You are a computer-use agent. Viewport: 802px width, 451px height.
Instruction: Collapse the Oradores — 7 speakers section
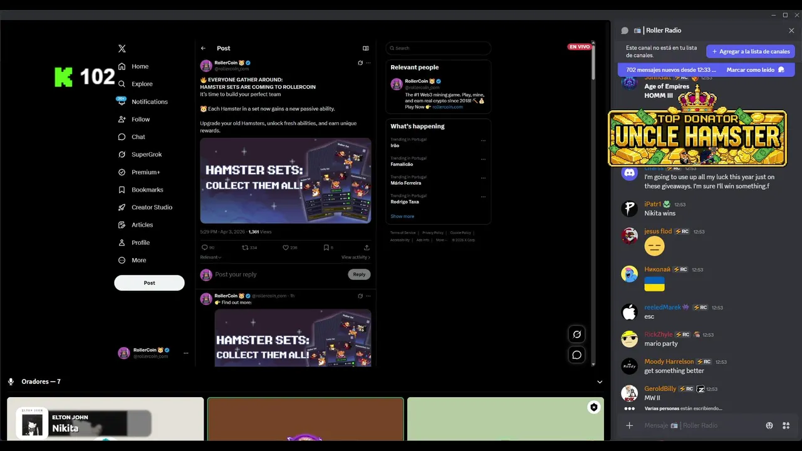pyautogui.click(x=600, y=382)
